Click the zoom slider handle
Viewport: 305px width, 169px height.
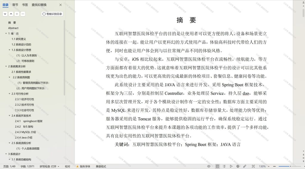point(291,167)
